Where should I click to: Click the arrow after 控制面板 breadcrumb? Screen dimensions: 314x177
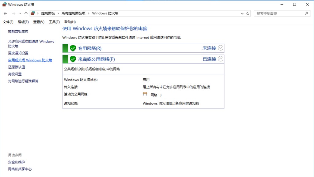[x=58, y=13]
